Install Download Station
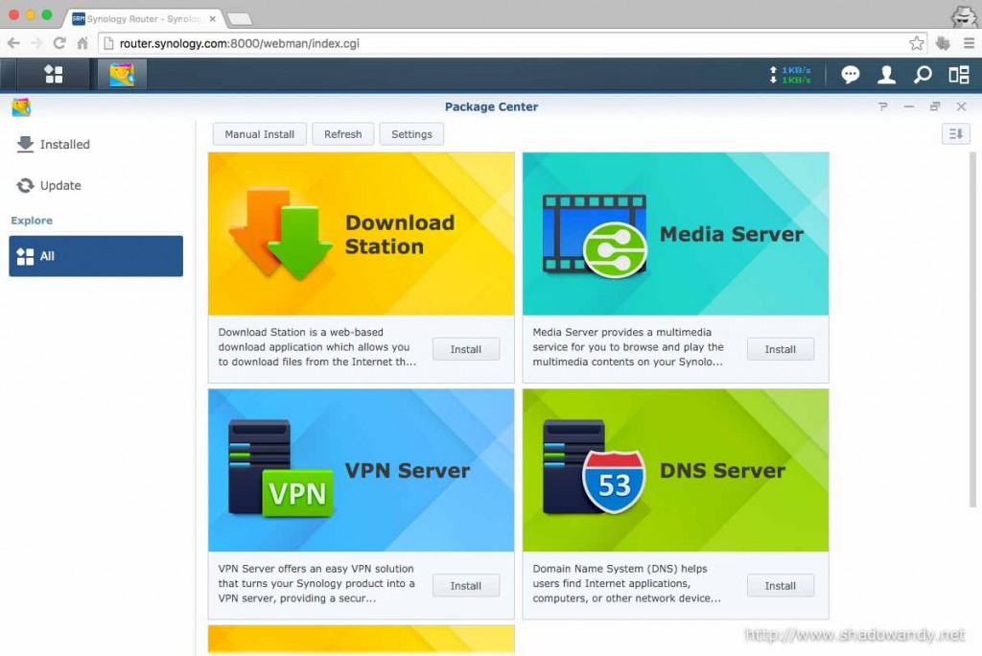982x656 pixels. (466, 349)
